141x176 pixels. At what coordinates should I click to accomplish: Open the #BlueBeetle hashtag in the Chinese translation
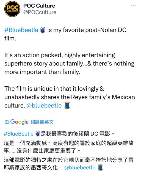coord(19,134)
